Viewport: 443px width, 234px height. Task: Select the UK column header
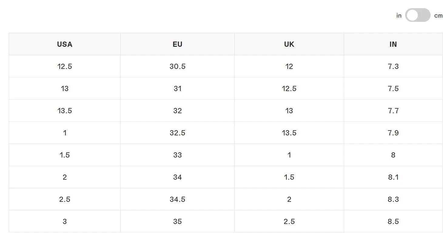click(289, 44)
